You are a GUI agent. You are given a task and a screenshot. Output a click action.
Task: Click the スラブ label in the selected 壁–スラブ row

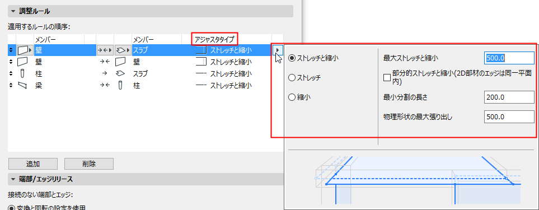140,50
